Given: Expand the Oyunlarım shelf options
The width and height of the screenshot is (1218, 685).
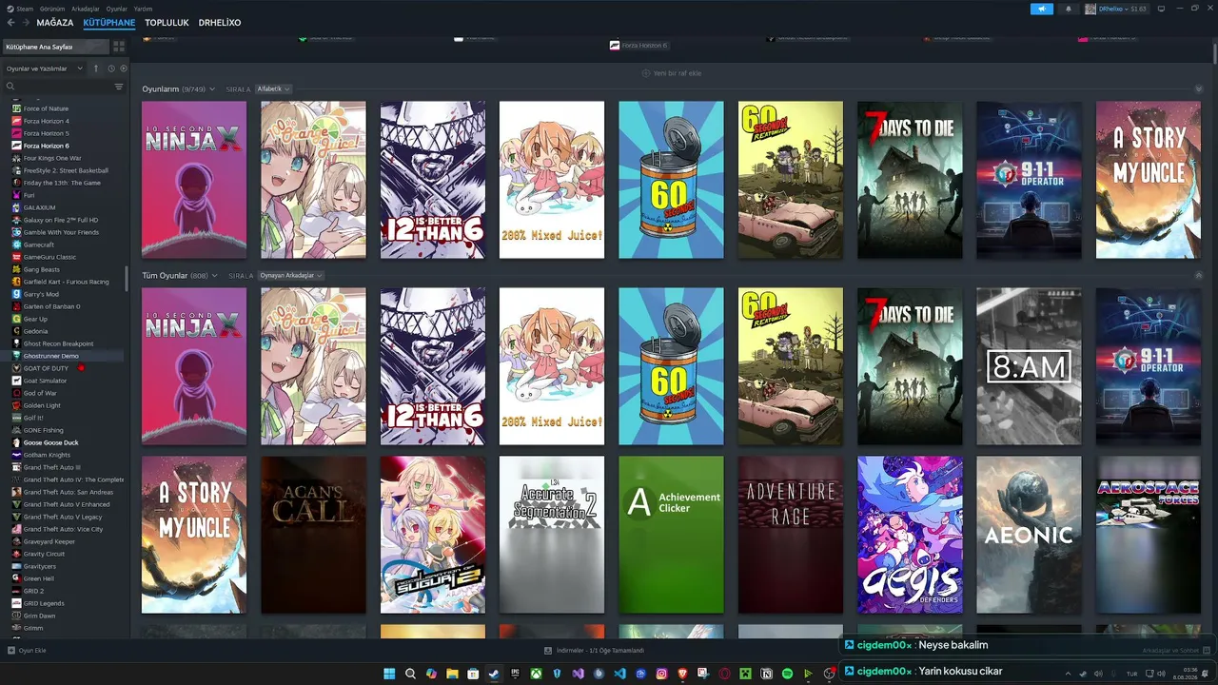Looking at the screenshot, I should pos(211,88).
